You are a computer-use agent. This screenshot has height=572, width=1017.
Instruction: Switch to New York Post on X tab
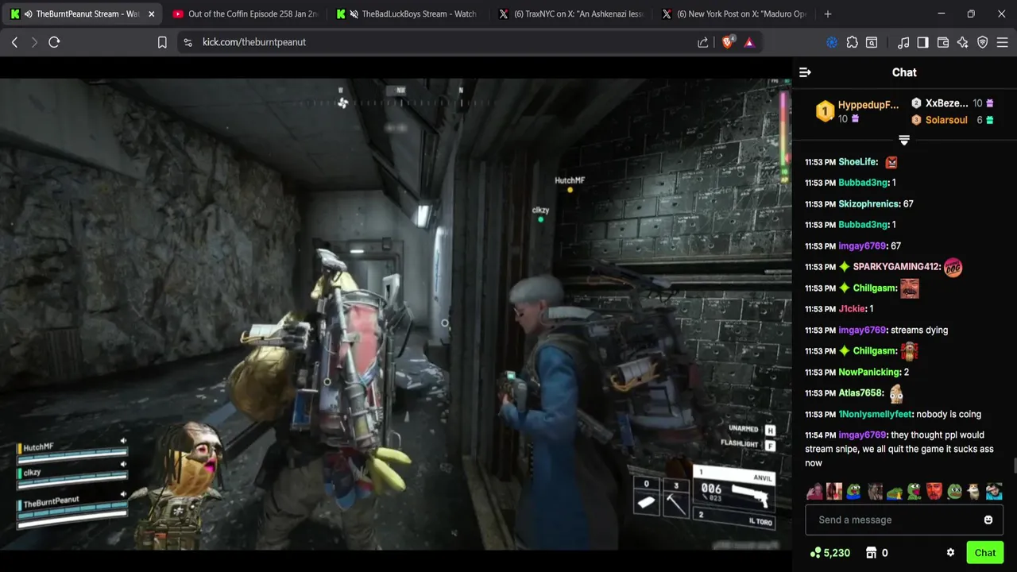point(733,14)
